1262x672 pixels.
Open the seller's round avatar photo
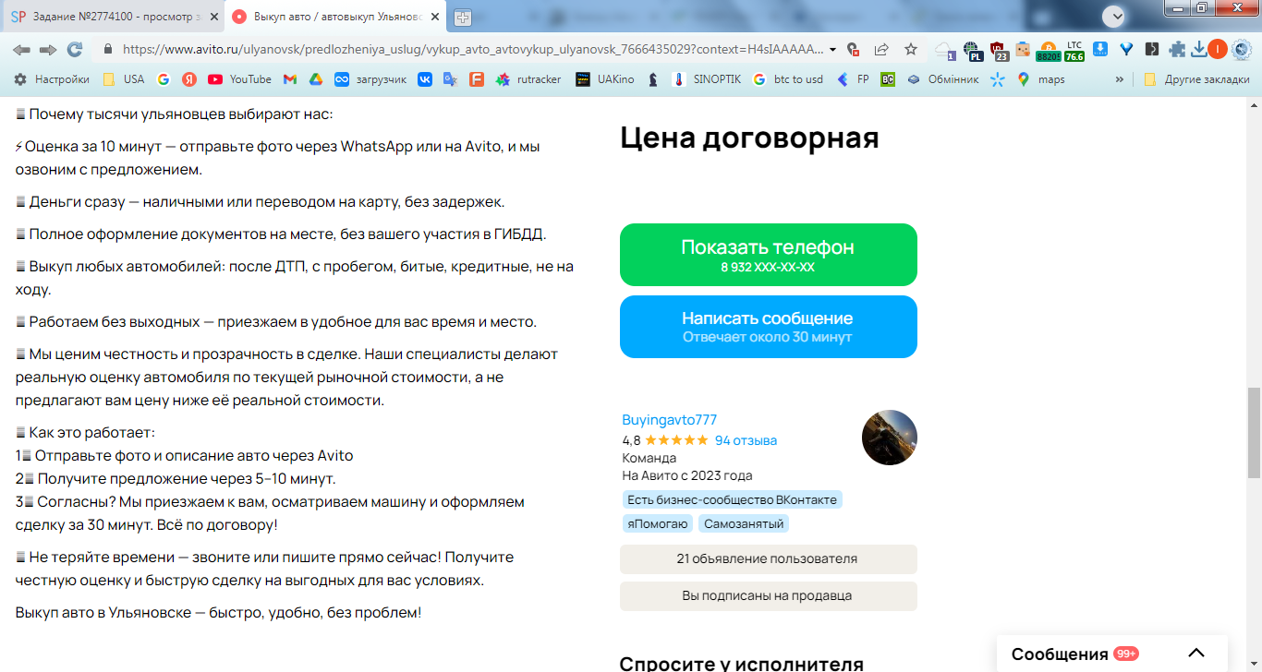tap(890, 438)
